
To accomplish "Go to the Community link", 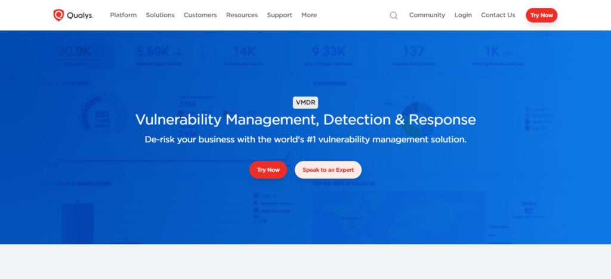I will pos(427,15).
